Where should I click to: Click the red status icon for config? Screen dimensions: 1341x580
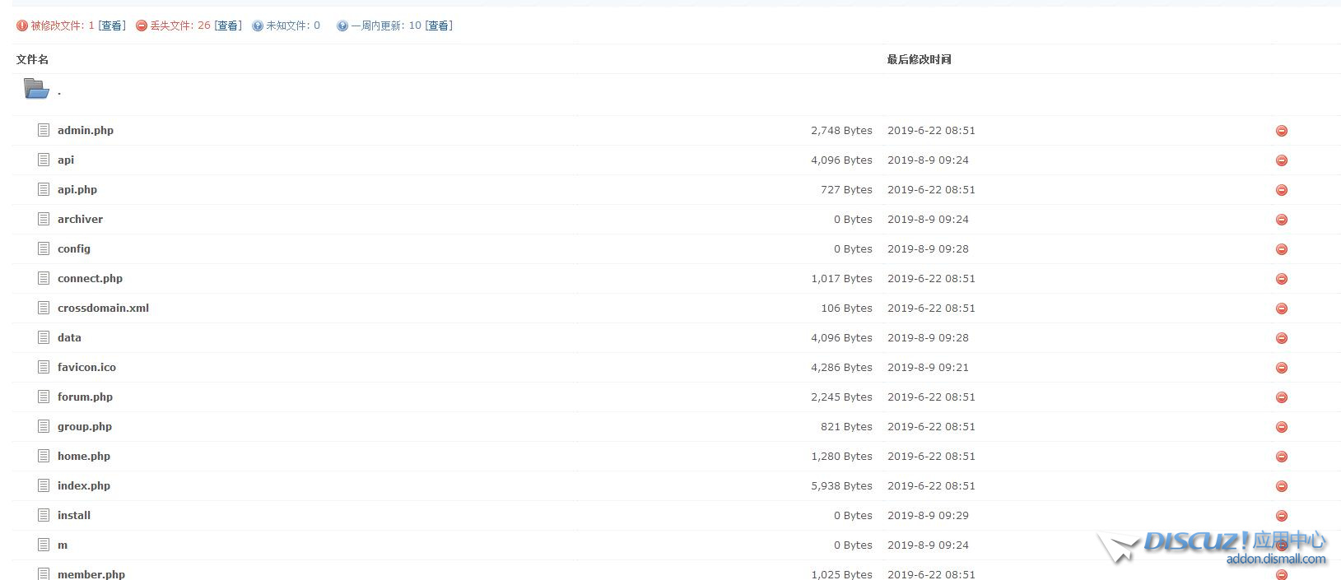[x=1282, y=249]
